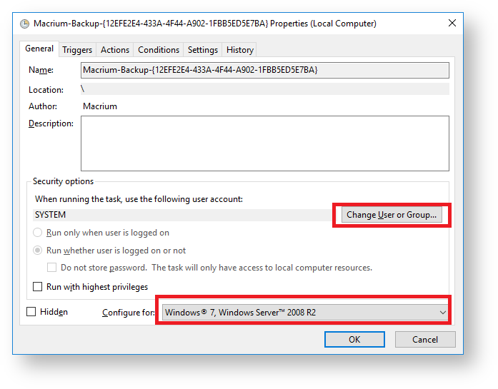Click the clock icon in the title bar
Viewport: 498px width, 389px height.
click(25, 24)
